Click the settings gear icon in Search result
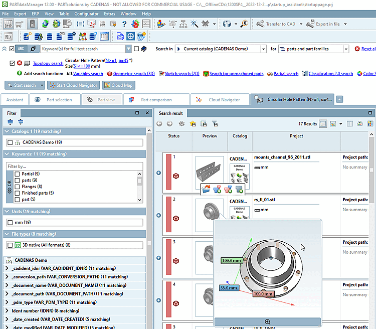This screenshot has width=376, height=329. pos(181,123)
